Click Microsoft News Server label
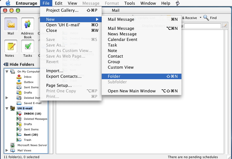 point(32,145)
